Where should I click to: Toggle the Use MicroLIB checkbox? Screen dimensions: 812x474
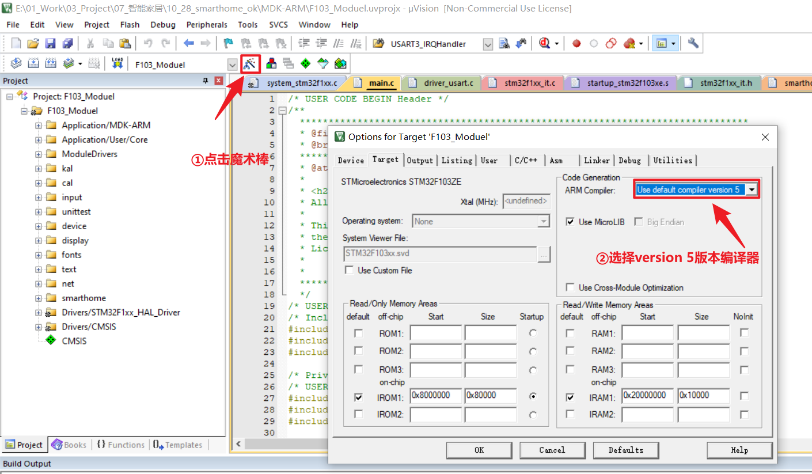570,222
